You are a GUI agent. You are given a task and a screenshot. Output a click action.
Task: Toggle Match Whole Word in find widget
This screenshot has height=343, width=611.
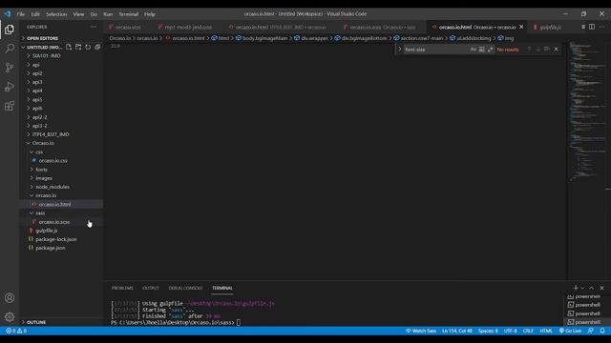481,50
